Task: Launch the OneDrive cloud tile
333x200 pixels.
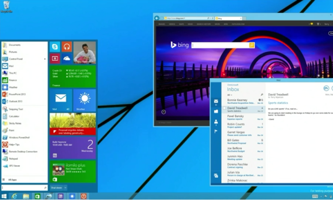Action: pos(67,58)
